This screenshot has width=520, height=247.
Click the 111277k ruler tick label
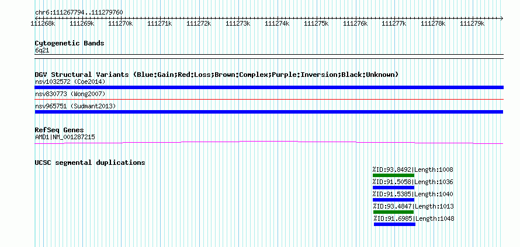click(x=394, y=23)
